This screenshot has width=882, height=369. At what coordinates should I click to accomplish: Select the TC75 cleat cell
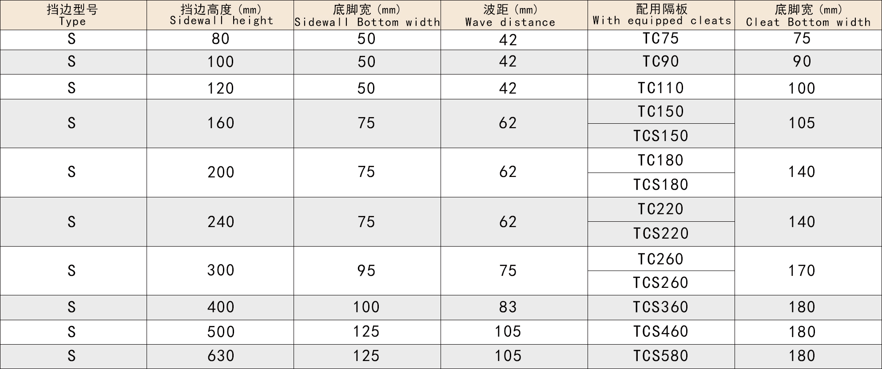click(661, 39)
